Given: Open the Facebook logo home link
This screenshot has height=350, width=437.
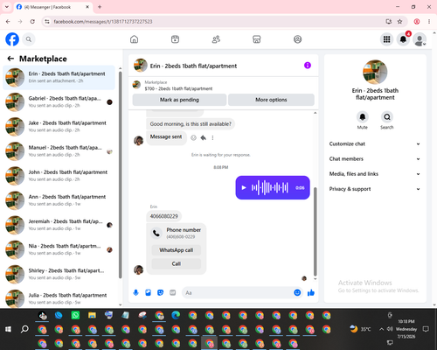Looking at the screenshot, I should pyautogui.click(x=12, y=39).
